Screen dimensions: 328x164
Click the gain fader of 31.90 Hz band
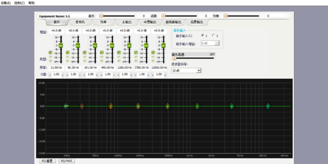61,45
